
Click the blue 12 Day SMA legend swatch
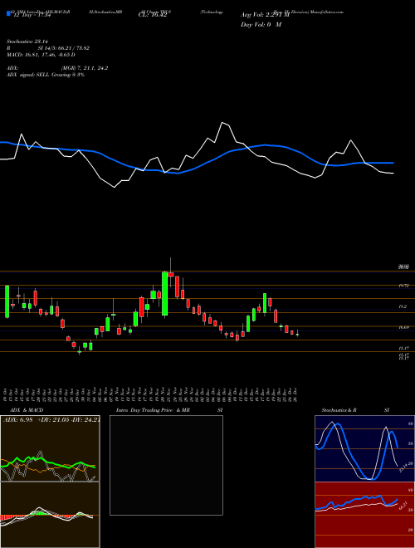pyautogui.click(x=8, y=13)
